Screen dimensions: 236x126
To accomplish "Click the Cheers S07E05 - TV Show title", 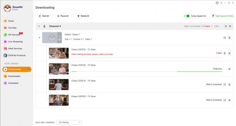I will click(83, 96).
